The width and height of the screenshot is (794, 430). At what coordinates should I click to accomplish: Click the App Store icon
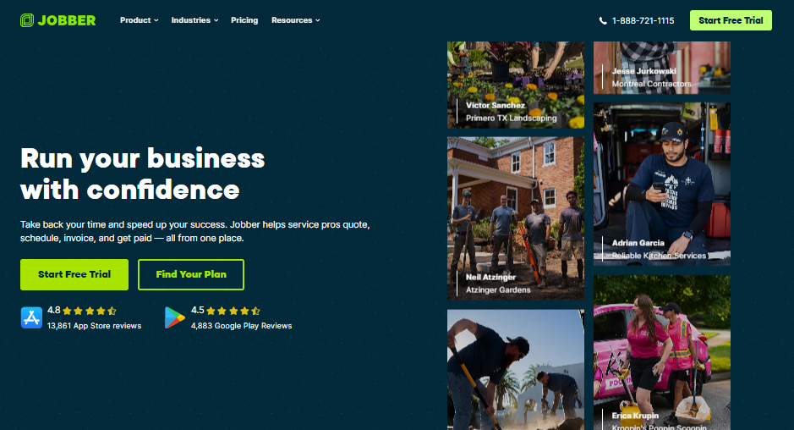31,318
